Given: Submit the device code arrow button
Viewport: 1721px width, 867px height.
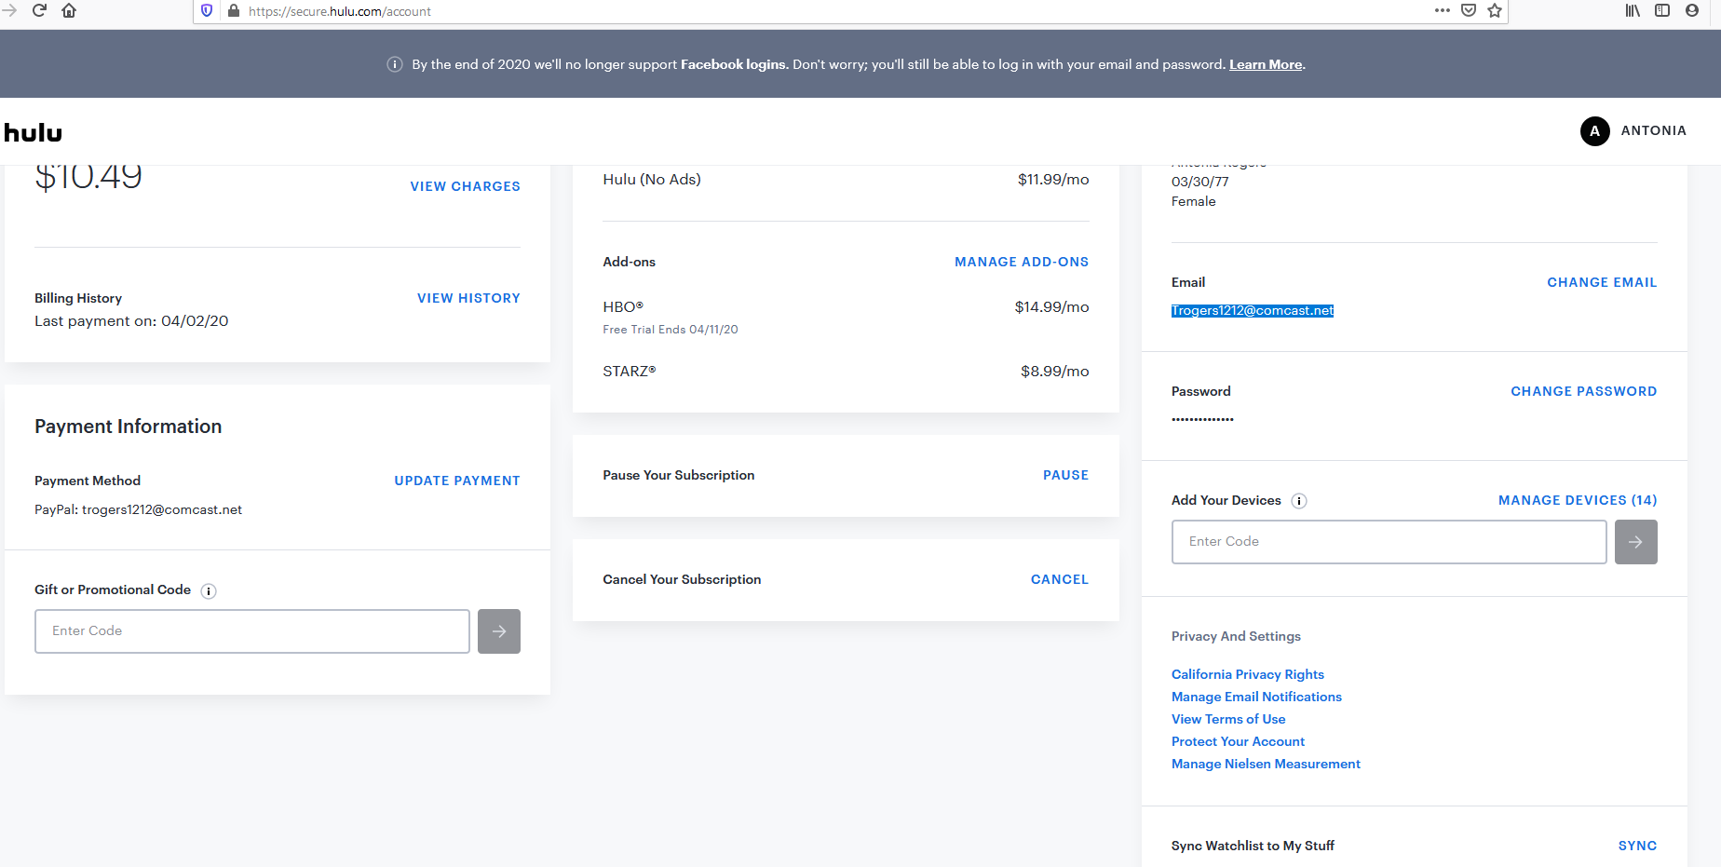Looking at the screenshot, I should coord(1635,542).
